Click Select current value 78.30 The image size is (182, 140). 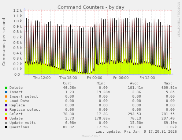[68, 114]
